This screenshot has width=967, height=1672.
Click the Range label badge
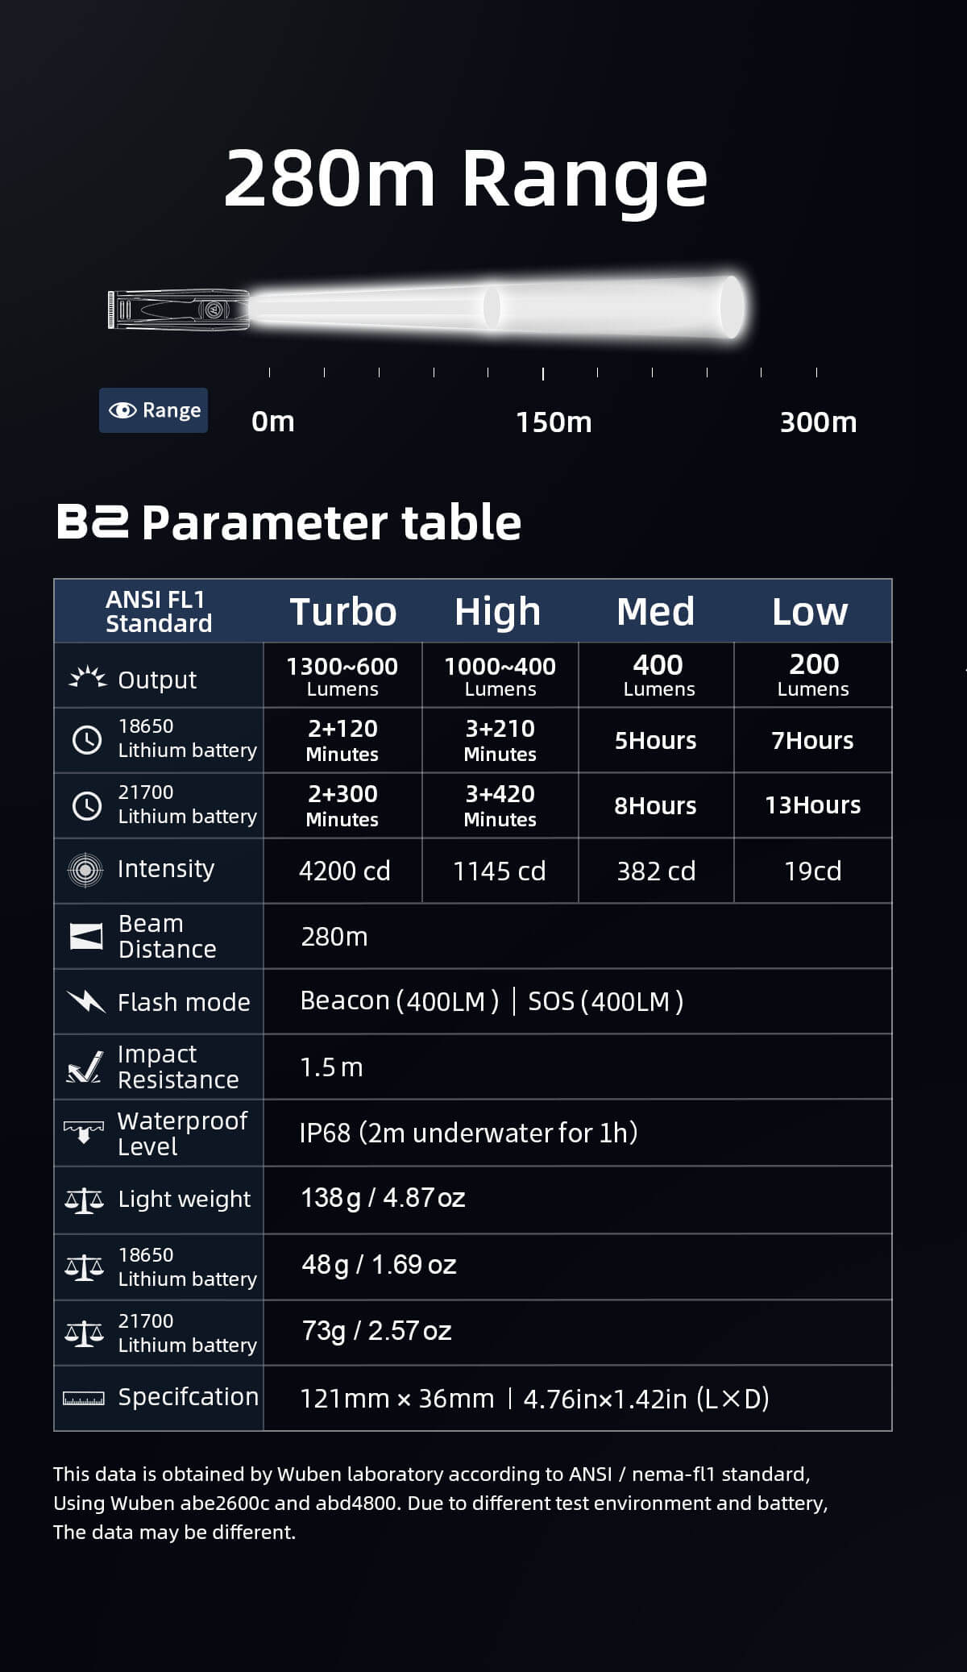coord(154,410)
